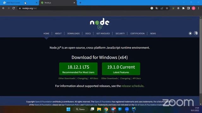Open API Docs under the LTS button
This screenshot has width=202, height=113.
[94, 78]
